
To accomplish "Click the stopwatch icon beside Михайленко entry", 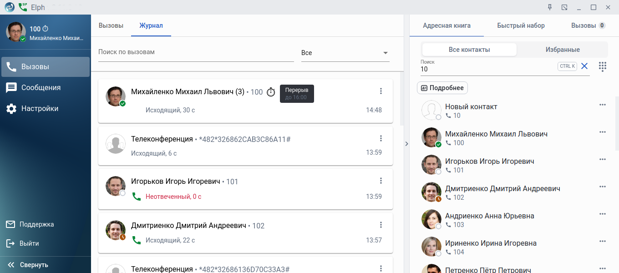I will [x=271, y=92].
